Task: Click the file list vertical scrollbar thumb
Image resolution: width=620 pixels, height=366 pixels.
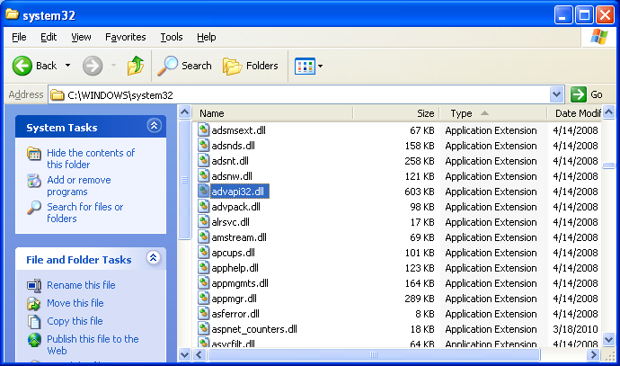Action: coord(609,165)
